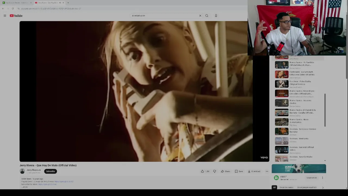Click the browser address bar URL
The height and width of the screenshot is (196, 348).
click(x=51, y=8)
